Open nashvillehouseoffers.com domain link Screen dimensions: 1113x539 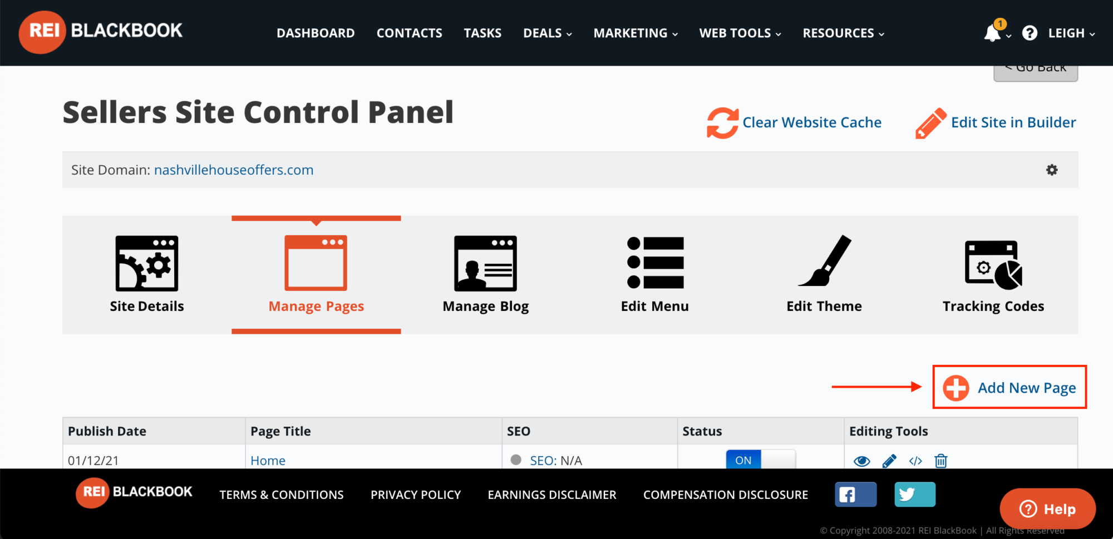pos(234,170)
